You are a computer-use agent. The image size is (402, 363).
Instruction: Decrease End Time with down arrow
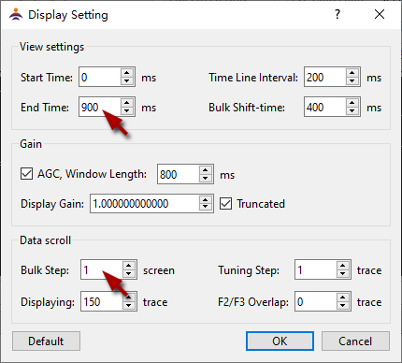[x=126, y=110]
